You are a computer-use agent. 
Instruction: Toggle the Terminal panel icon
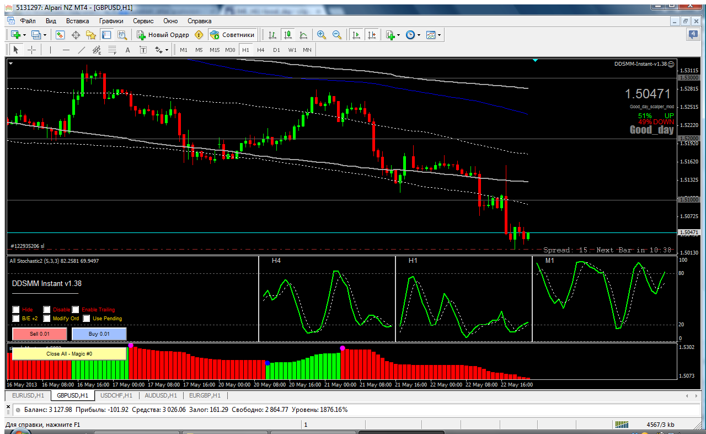click(x=106, y=35)
